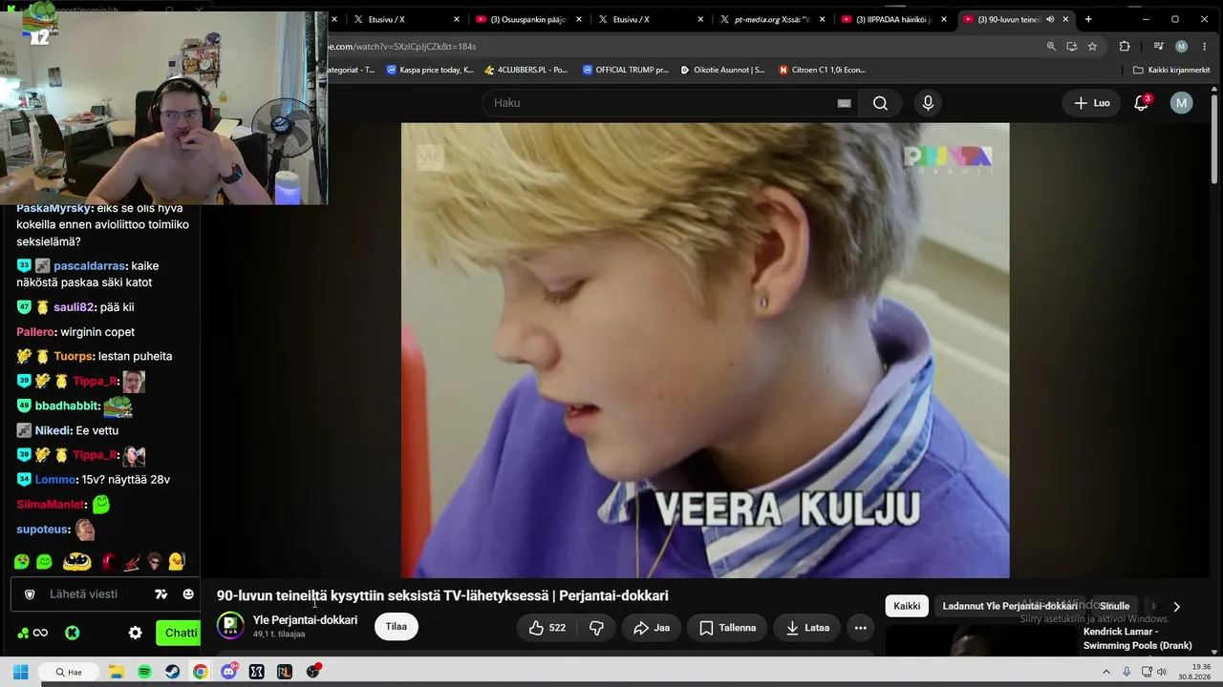Viewport: 1223px width, 687px height.
Task: Select the Sinulle filter chip
Action: click(x=1114, y=606)
